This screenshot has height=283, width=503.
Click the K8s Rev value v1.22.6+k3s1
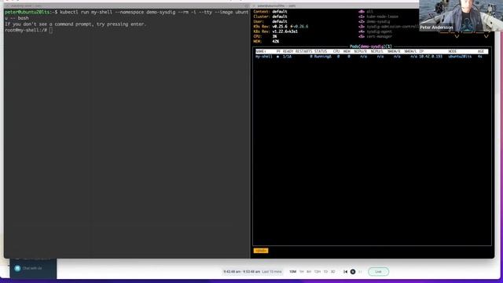(285, 31)
